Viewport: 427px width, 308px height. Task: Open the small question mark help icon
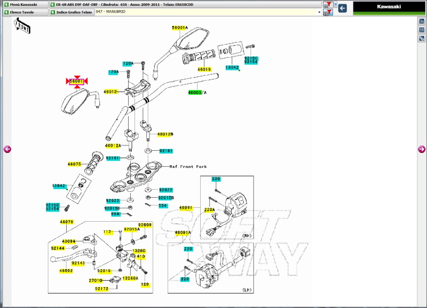pos(335,4)
